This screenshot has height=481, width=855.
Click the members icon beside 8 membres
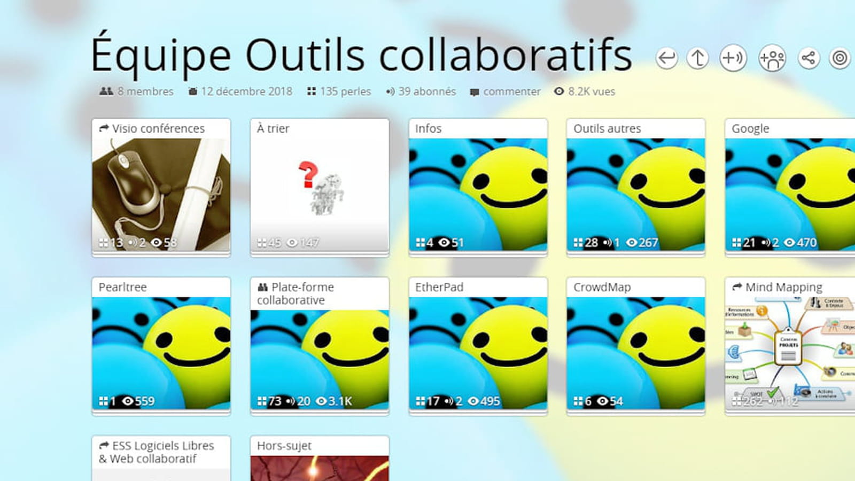pos(106,91)
